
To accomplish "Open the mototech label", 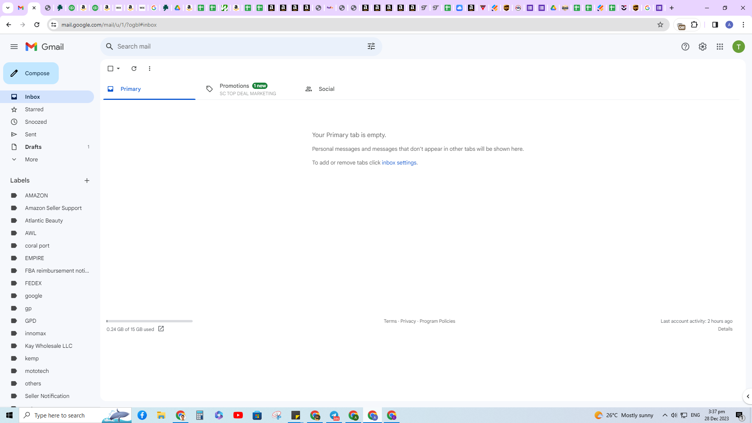I will coord(47,371).
